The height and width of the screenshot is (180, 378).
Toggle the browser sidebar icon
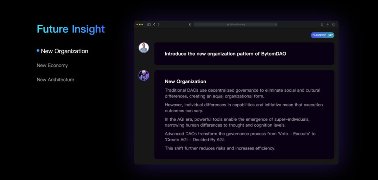(x=149, y=25)
